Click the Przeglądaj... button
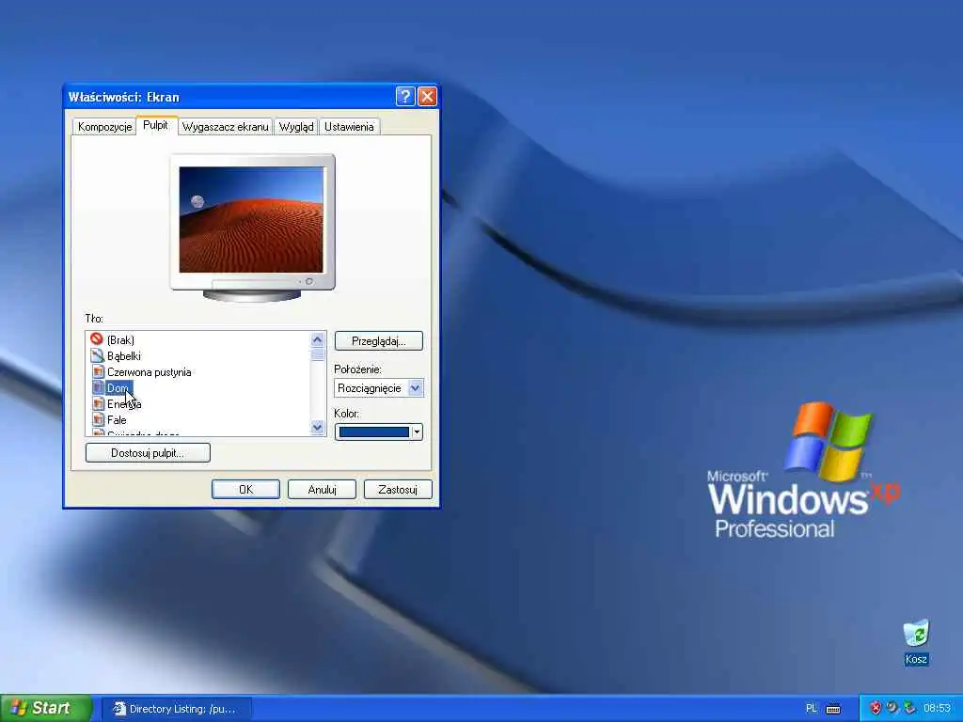The image size is (963, 722). click(378, 340)
